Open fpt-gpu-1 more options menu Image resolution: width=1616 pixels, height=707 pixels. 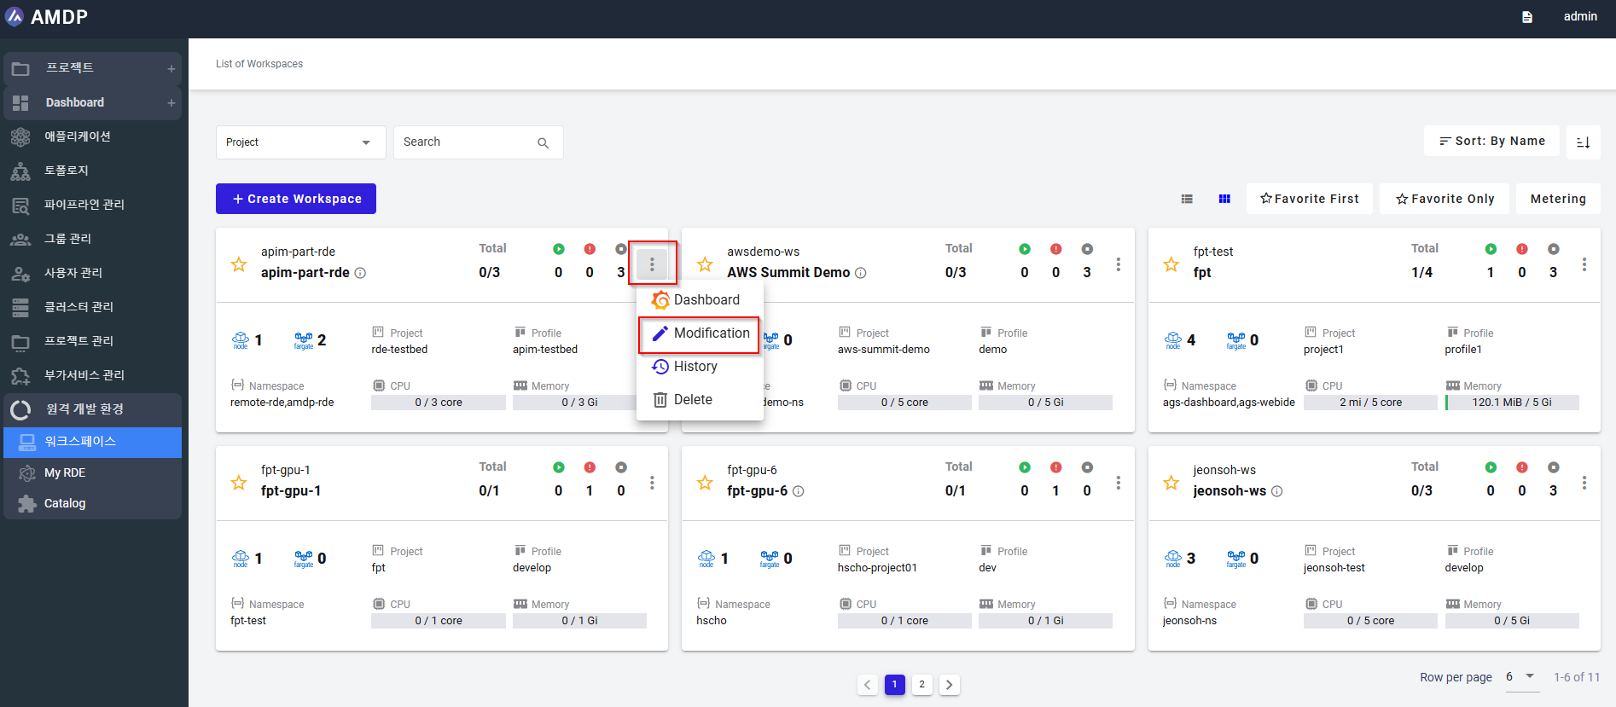[x=652, y=483]
